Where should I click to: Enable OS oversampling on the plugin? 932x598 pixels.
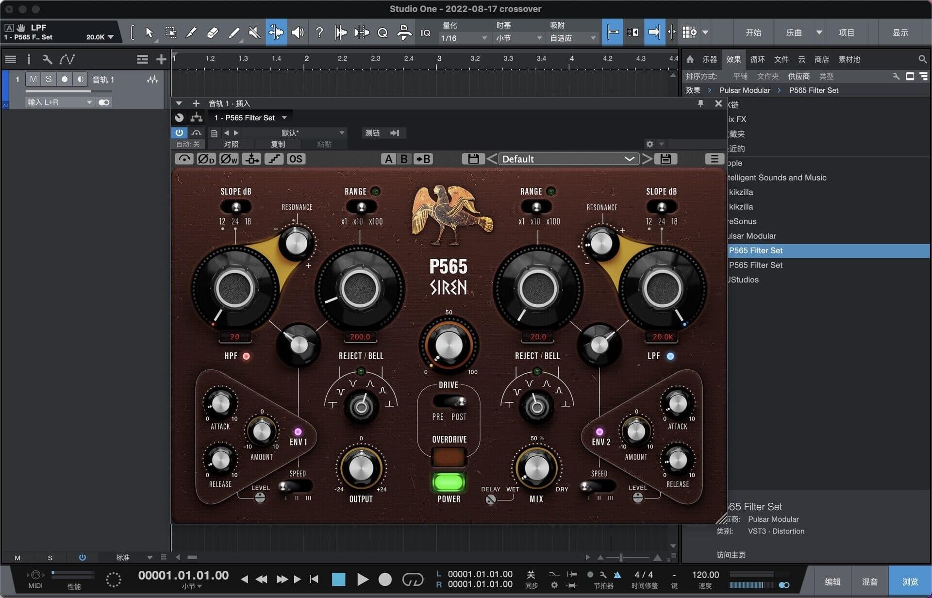pyautogui.click(x=296, y=159)
